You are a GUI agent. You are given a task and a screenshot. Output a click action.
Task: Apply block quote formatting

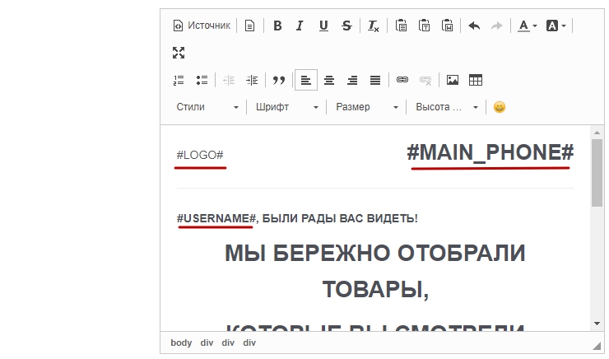pyautogui.click(x=279, y=80)
